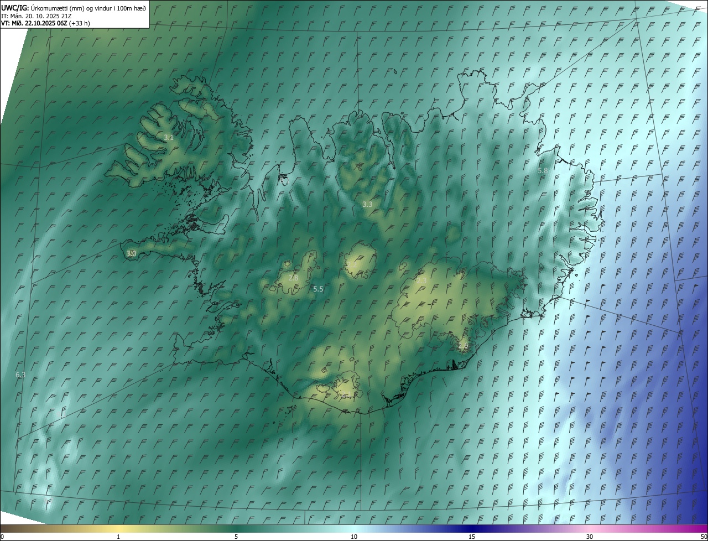Pick the pink part of the colorbar near 30
The height and width of the screenshot is (541, 708).
[590, 528]
